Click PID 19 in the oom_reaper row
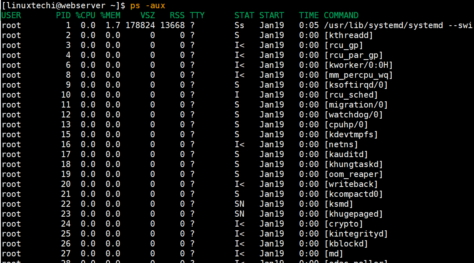The image size is (474, 263). [x=66, y=175]
